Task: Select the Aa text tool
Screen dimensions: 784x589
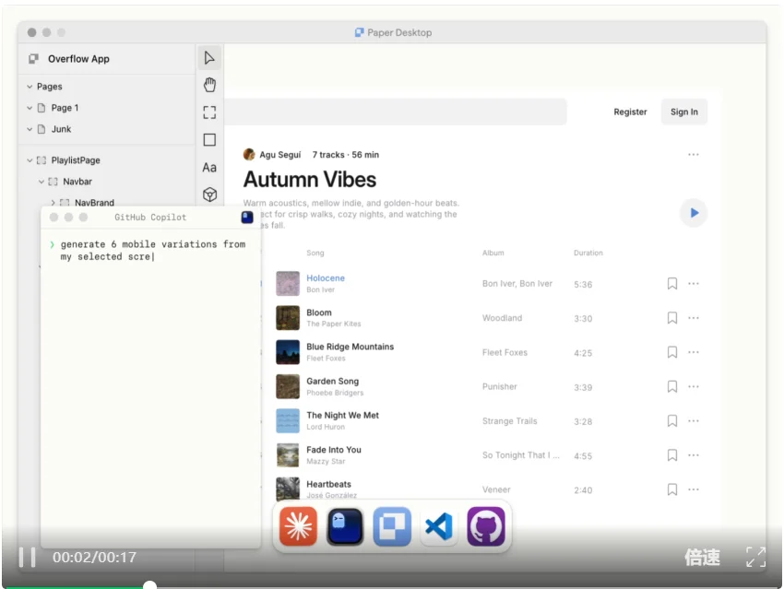Action: [209, 167]
